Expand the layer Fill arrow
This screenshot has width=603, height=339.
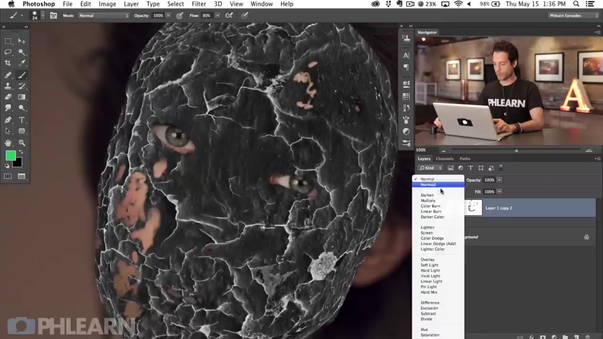click(x=499, y=192)
